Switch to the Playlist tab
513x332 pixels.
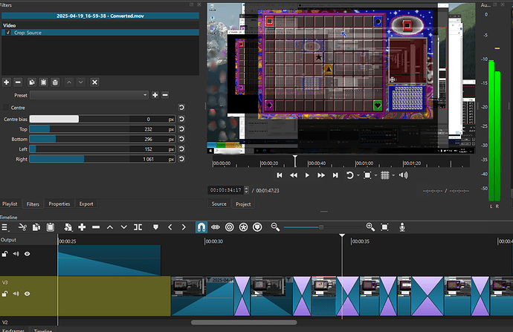pos(10,204)
